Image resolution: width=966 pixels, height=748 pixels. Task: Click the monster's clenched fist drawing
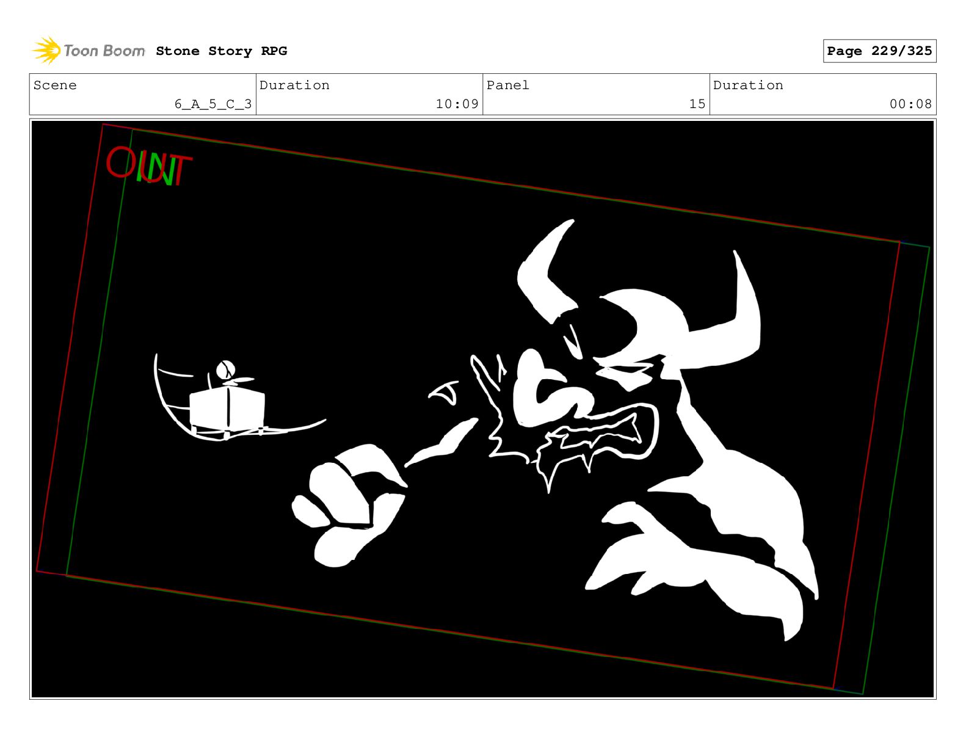tap(350, 506)
